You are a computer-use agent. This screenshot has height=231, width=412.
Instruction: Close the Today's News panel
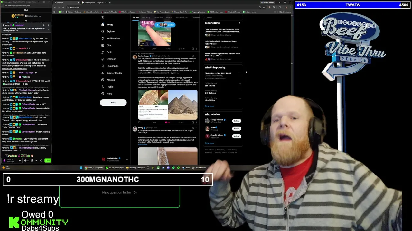(x=239, y=23)
